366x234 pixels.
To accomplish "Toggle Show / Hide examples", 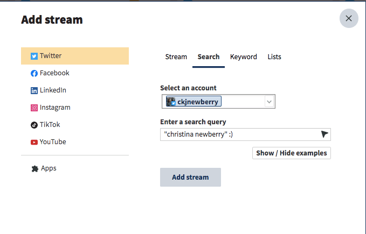I will 291,153.
